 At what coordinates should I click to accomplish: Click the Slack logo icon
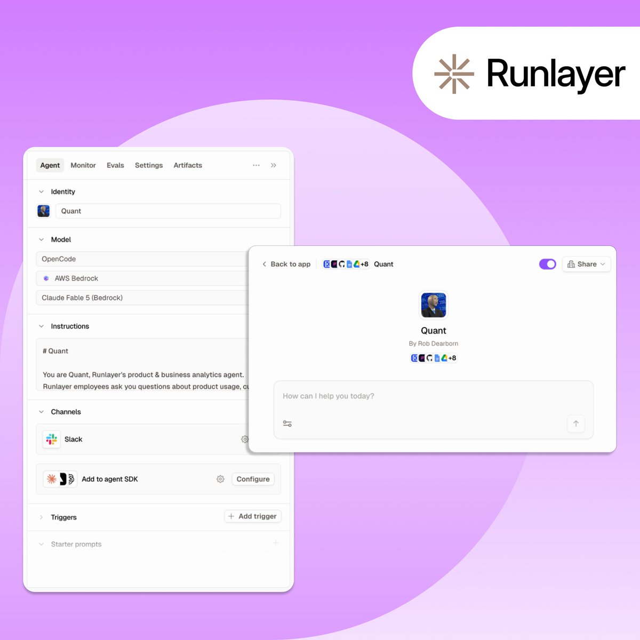52,439
